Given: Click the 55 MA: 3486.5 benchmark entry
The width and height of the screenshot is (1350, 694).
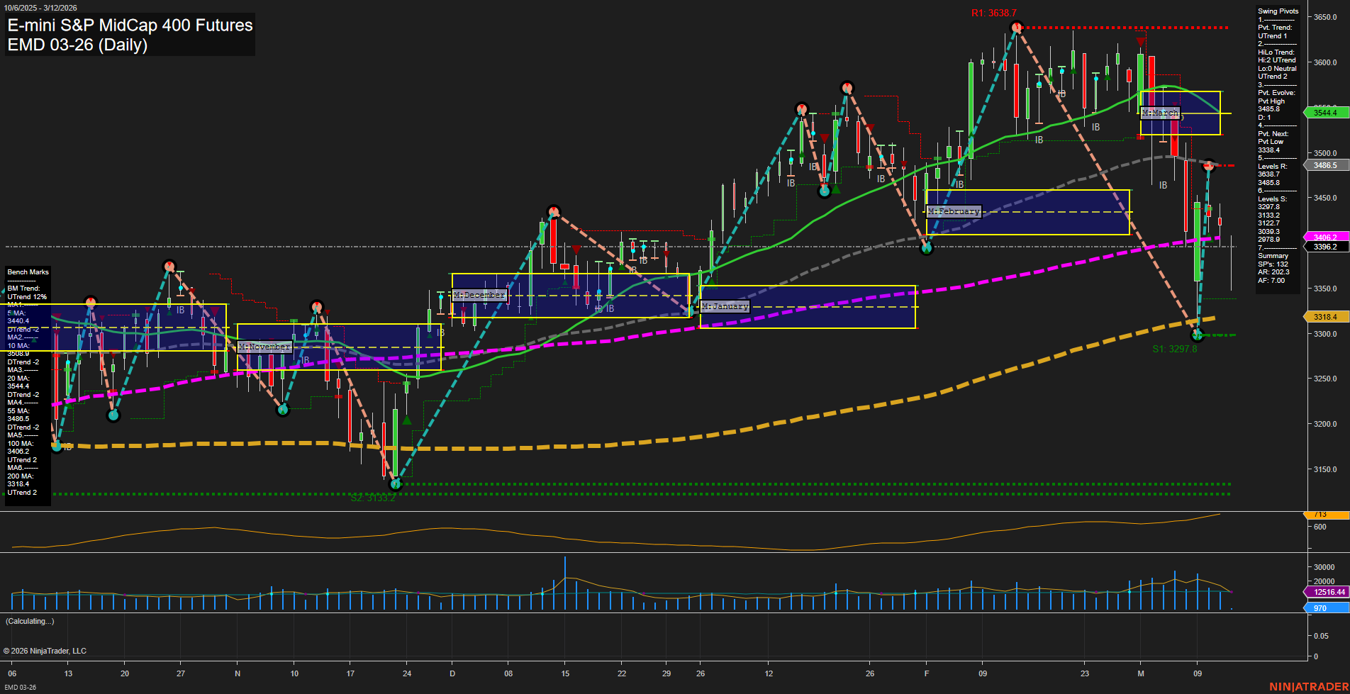Looking at the screenshot, I should coord(18,415).
